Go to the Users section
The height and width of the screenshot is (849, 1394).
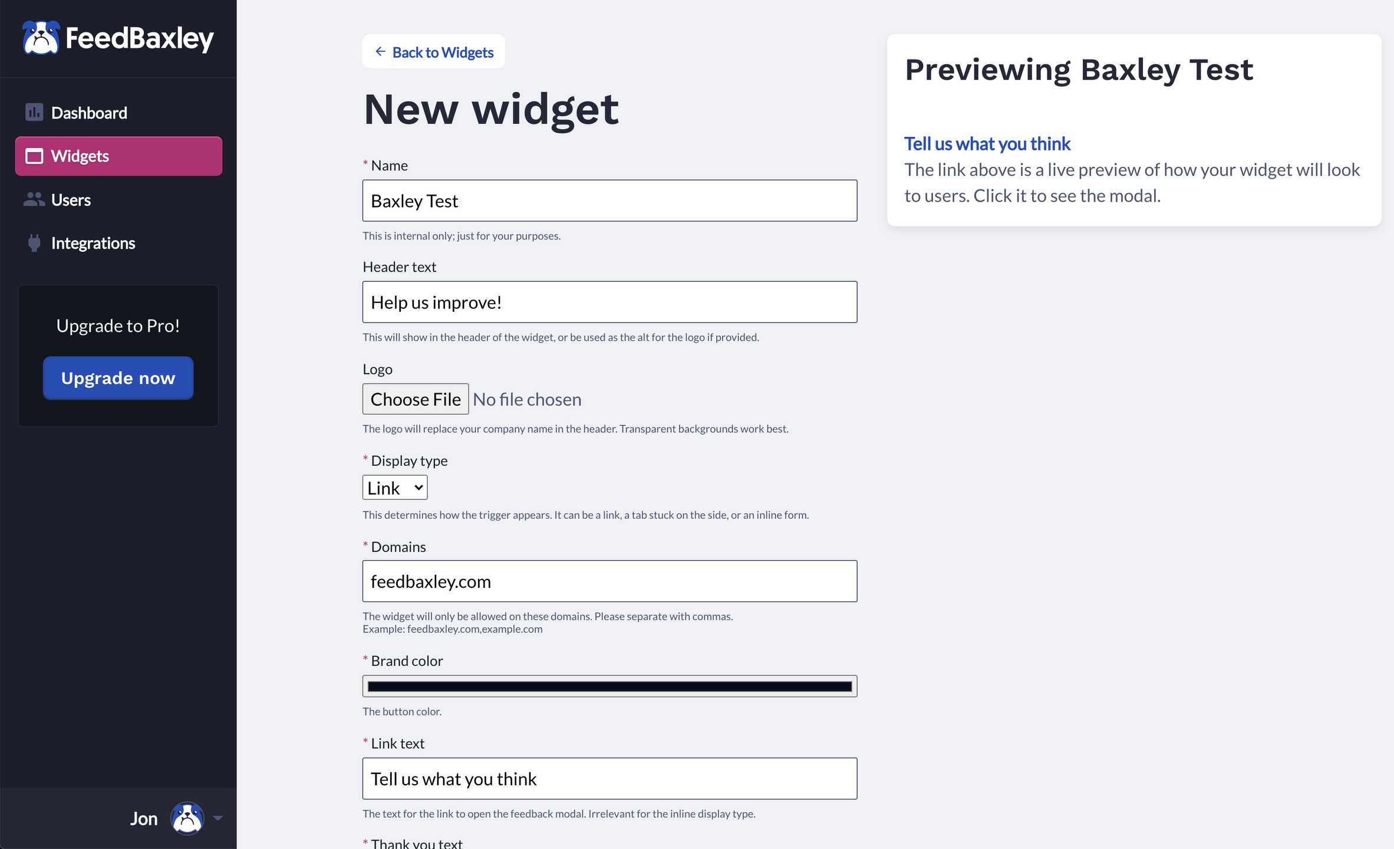[x=71, y=200]
